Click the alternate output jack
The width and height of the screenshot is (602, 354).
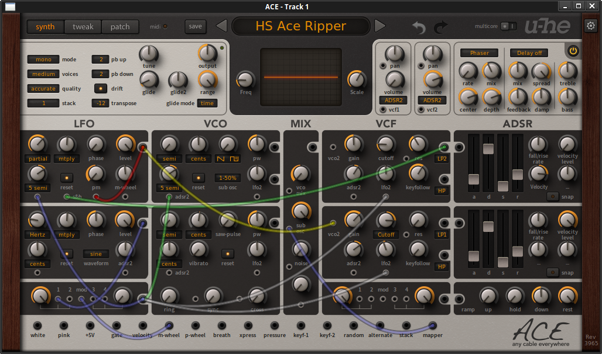point(379,325)
